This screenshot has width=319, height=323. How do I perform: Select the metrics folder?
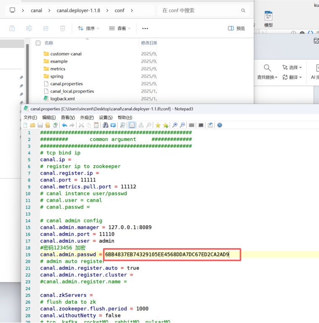point(58,69)
